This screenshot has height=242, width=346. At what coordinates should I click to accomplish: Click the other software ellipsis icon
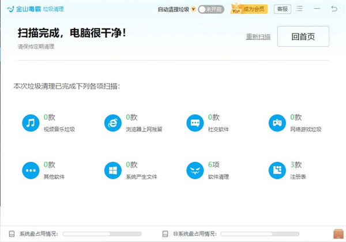pyautogui.click(x=30, y=171)
